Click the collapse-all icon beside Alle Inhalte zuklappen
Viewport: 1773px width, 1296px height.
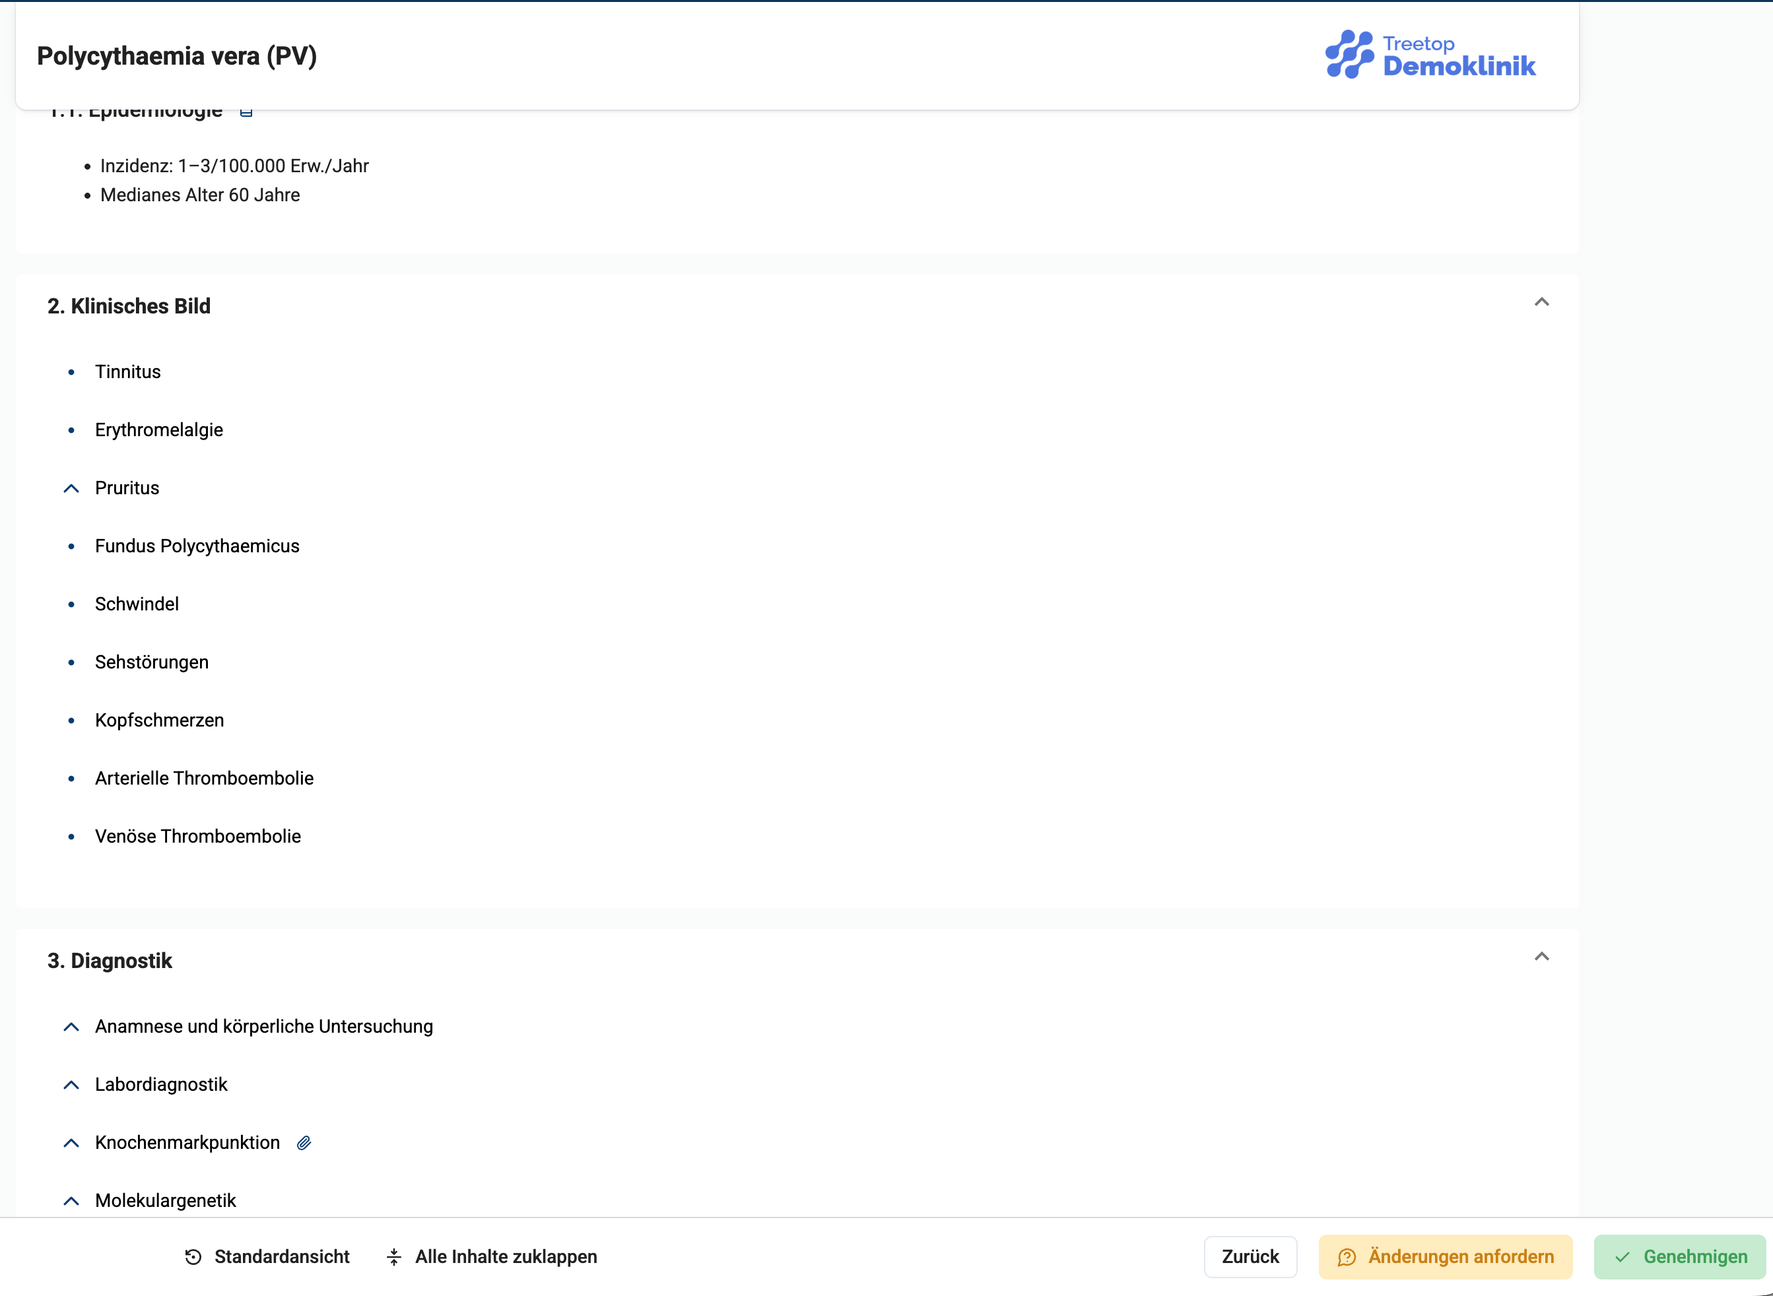click(394, 1257)
